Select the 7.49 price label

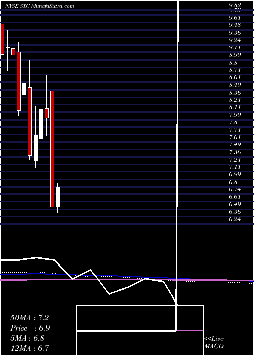coord(235,144)
